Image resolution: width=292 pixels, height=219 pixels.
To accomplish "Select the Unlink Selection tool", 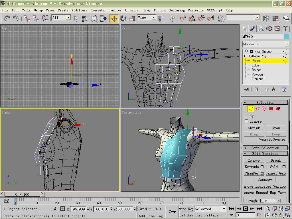I will 36,19.
